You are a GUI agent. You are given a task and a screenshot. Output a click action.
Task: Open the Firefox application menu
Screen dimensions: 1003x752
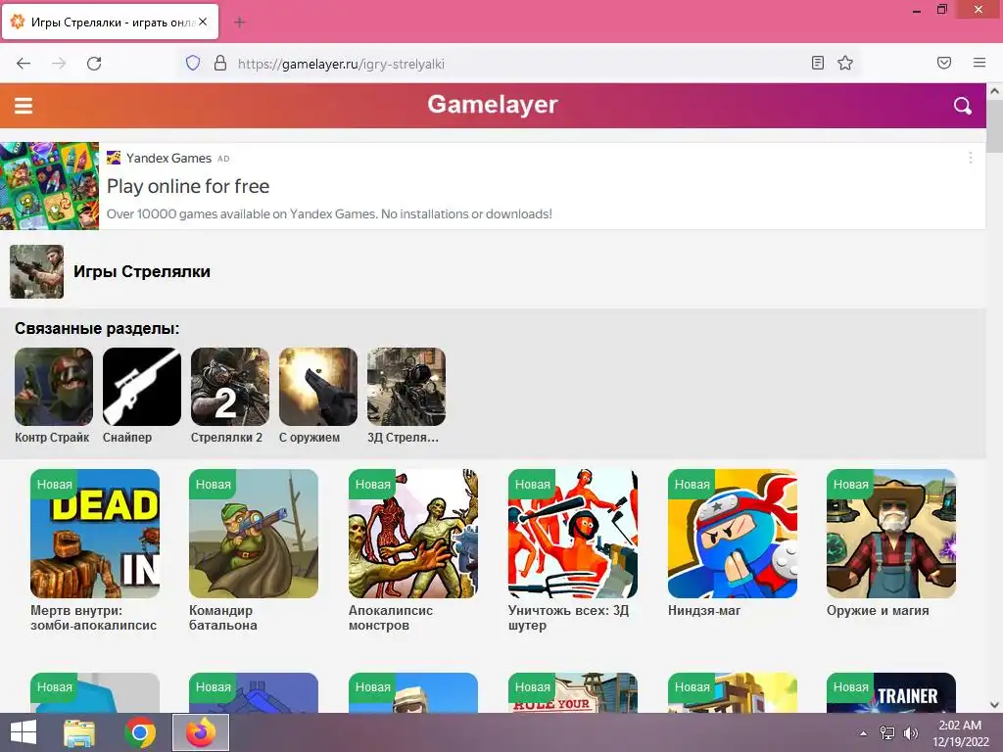[979, 63]
